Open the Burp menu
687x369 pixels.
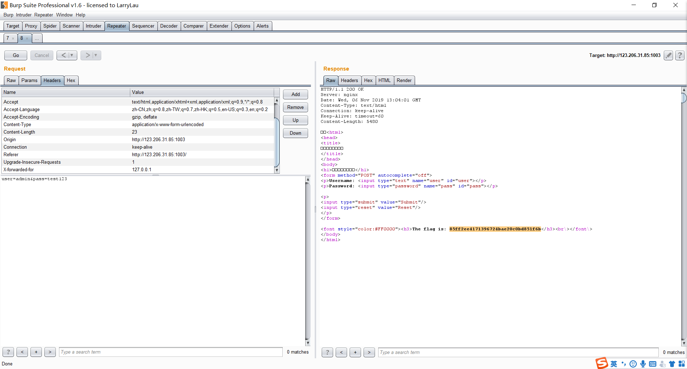pos(8,15)
